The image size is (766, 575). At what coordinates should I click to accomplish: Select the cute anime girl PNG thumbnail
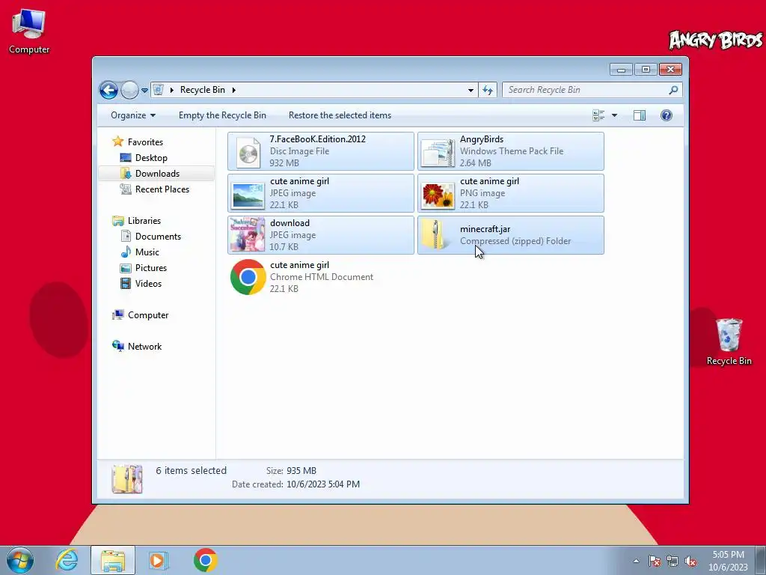pyautogui.click(x=438, y=195)
